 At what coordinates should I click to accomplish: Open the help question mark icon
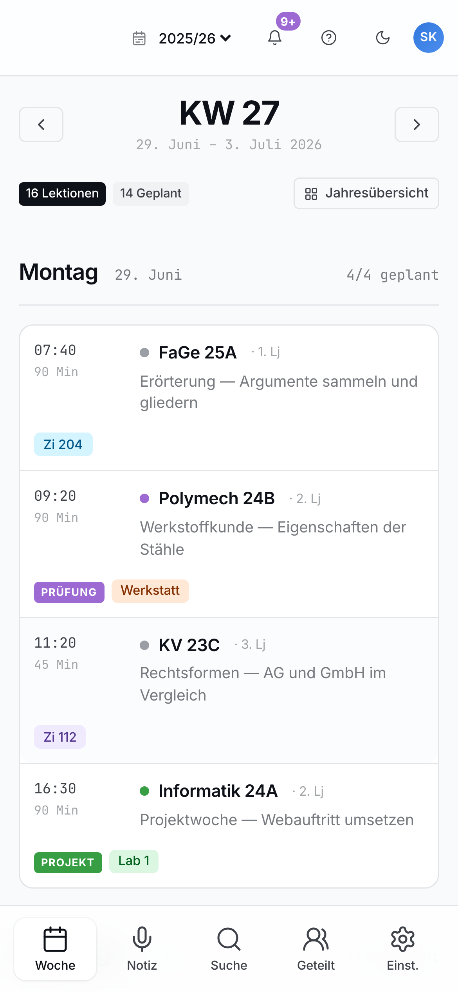pyautogui.click(x=329, y=38)
